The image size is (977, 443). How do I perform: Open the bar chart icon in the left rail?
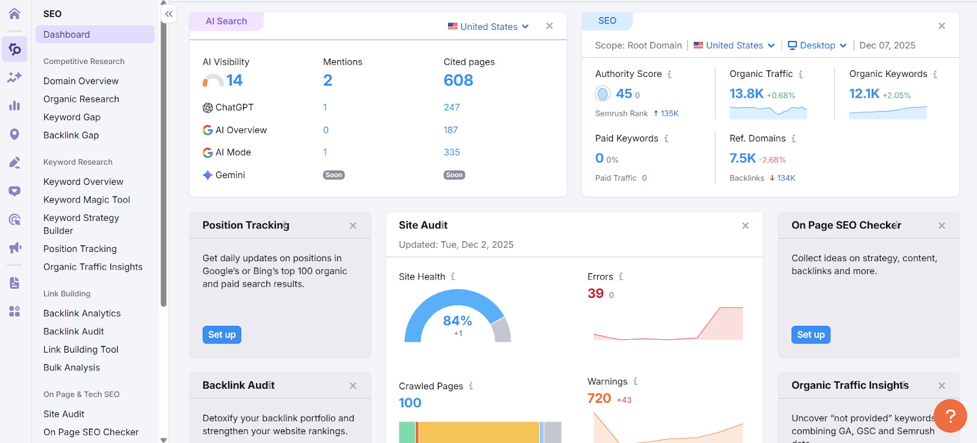tap(15, 106)
